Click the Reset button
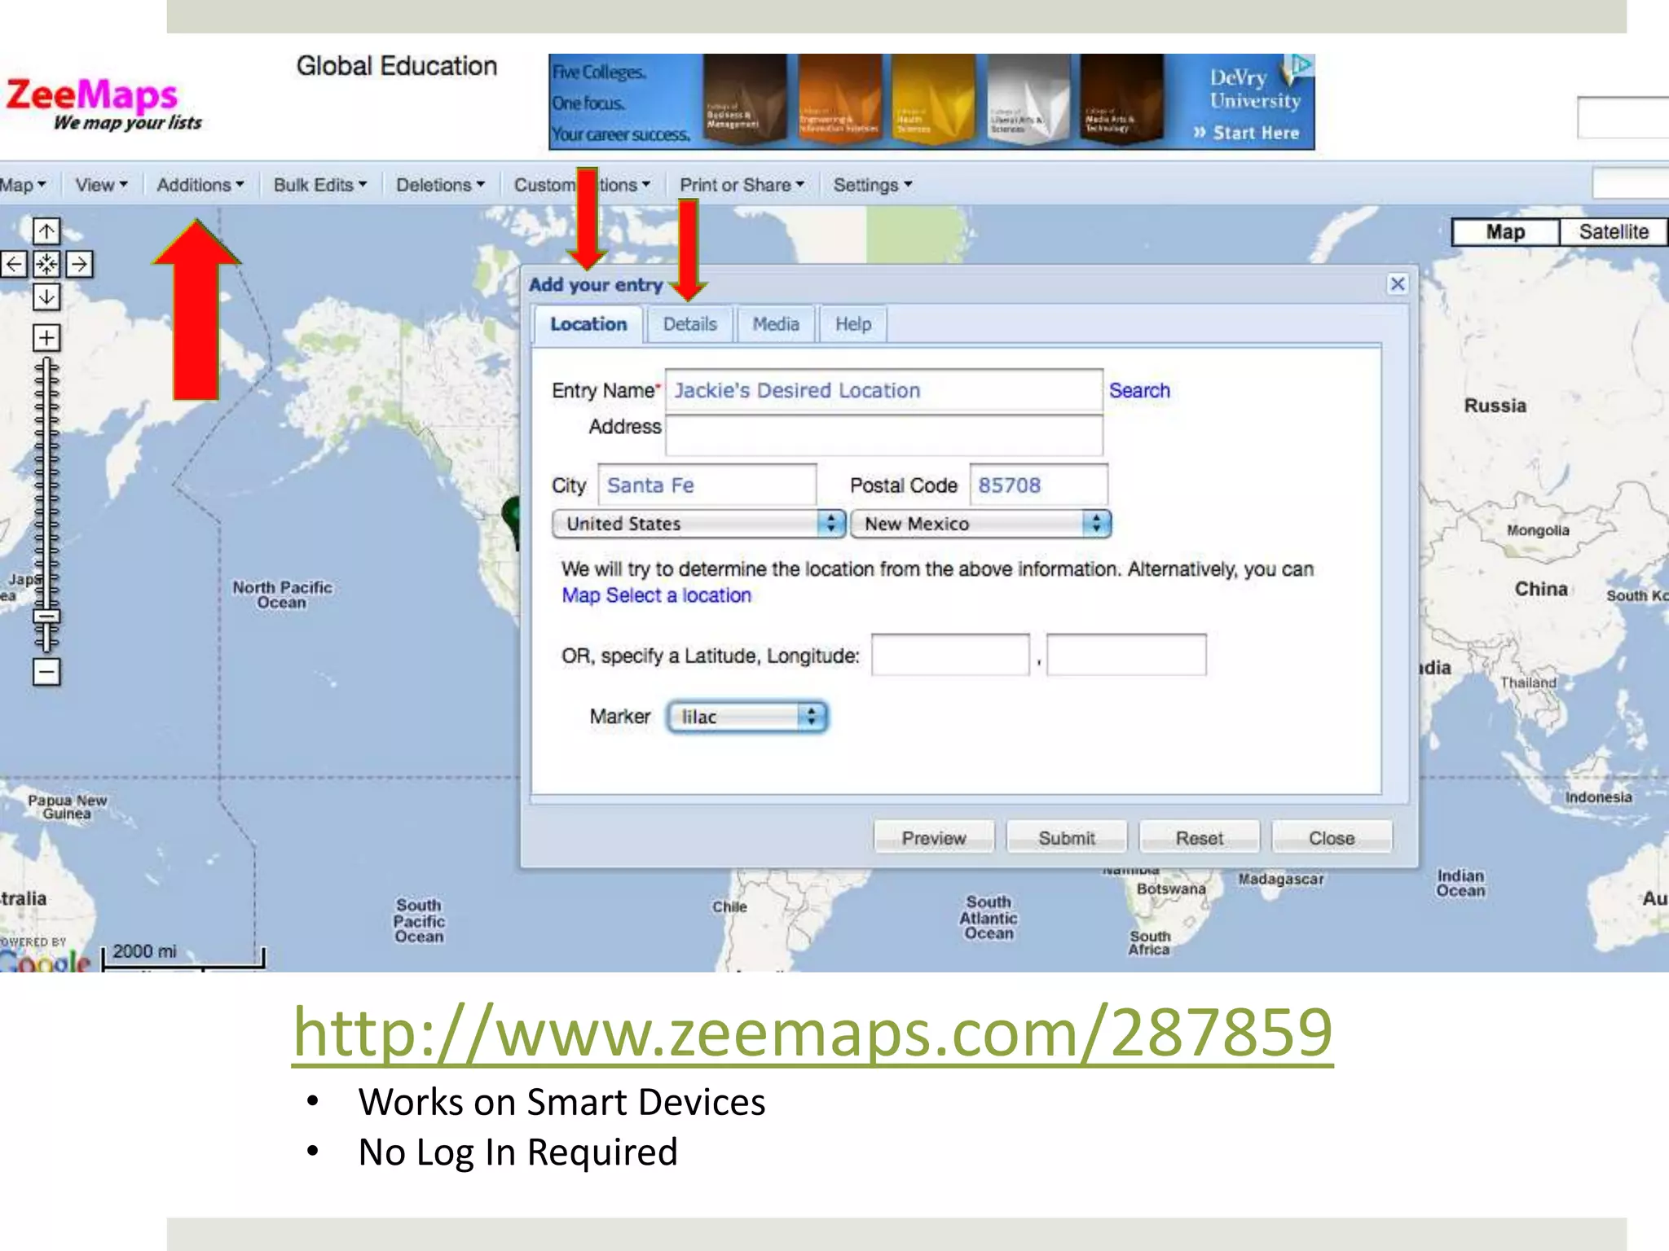This screenshot has height=1251, width=1669. 1200,837
